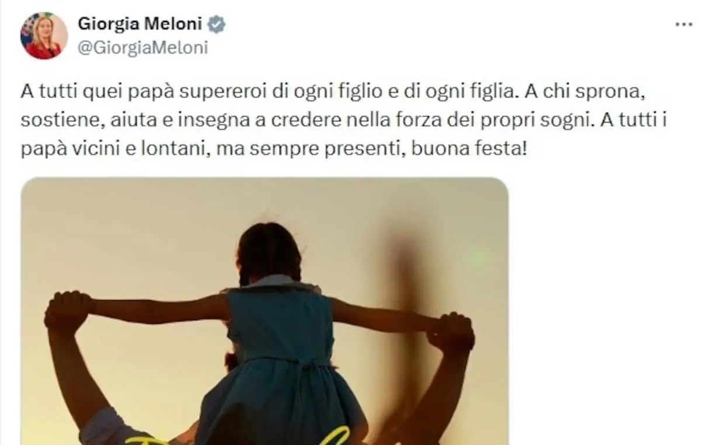This screenshot has width=711, height=445.
Task: Open the attached sunset photo
Action: [x=264, y=311]
